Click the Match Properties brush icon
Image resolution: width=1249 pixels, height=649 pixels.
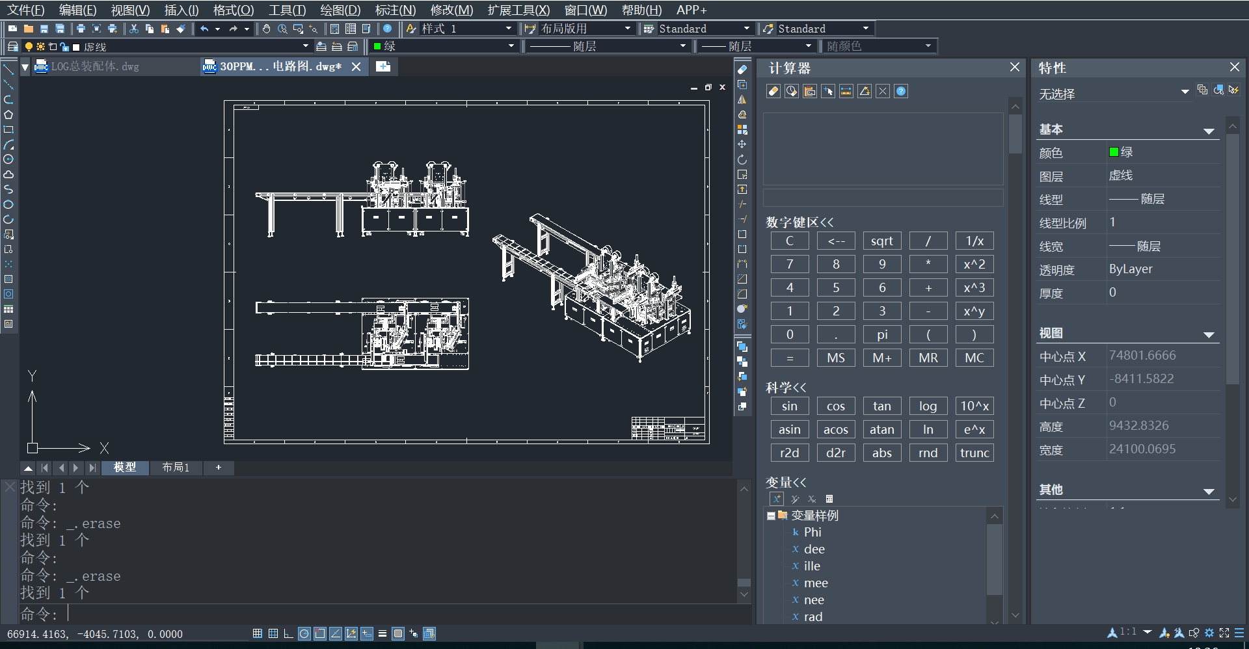point(181,29)
